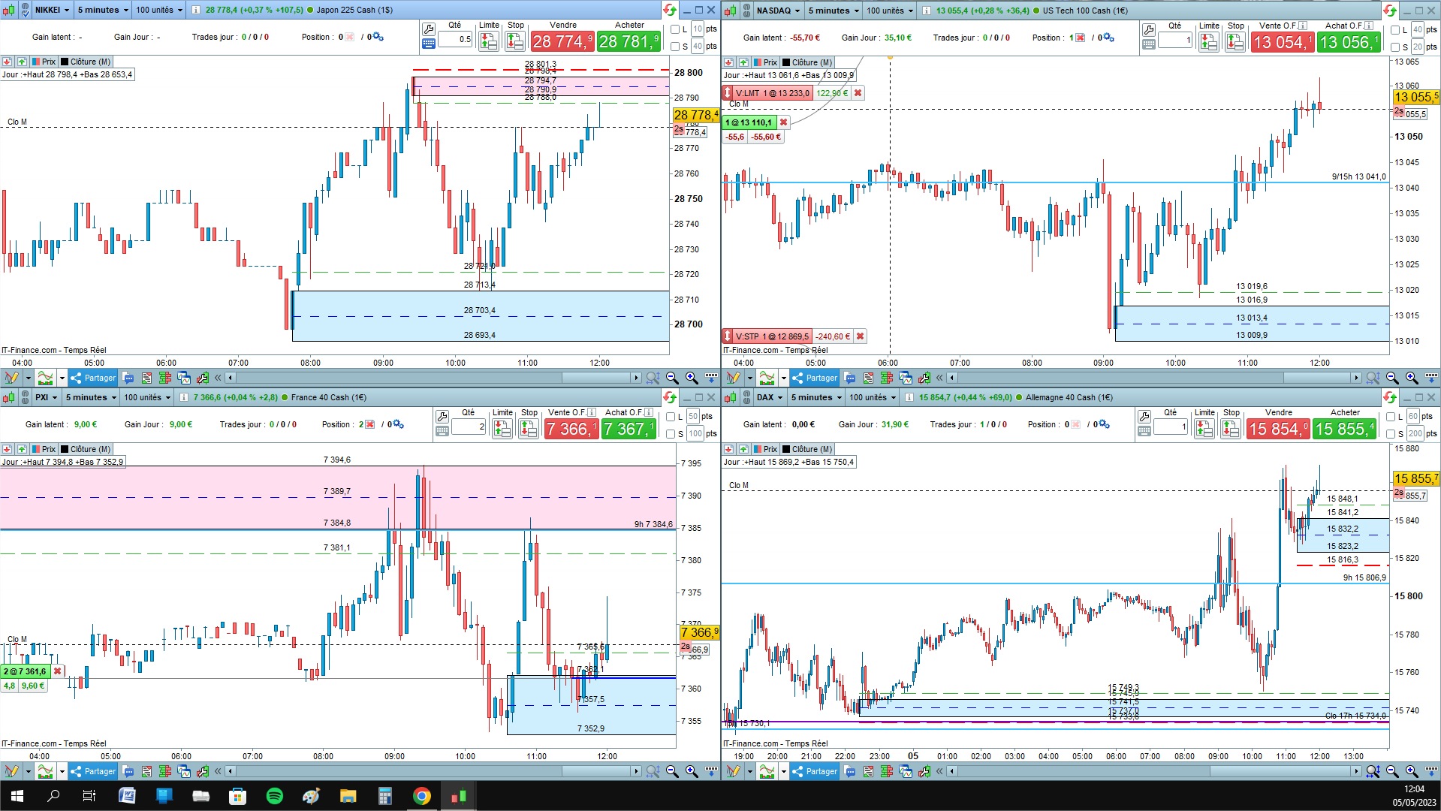Enable the S stop checkbox in NIKKEI panel
The width and height of the screenshot is (1441, 811).
(674, 47)
